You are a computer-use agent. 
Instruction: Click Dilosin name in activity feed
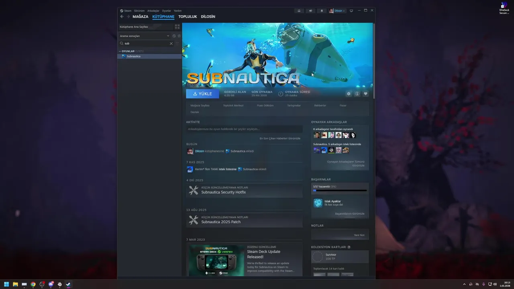(x=200, y=151)
